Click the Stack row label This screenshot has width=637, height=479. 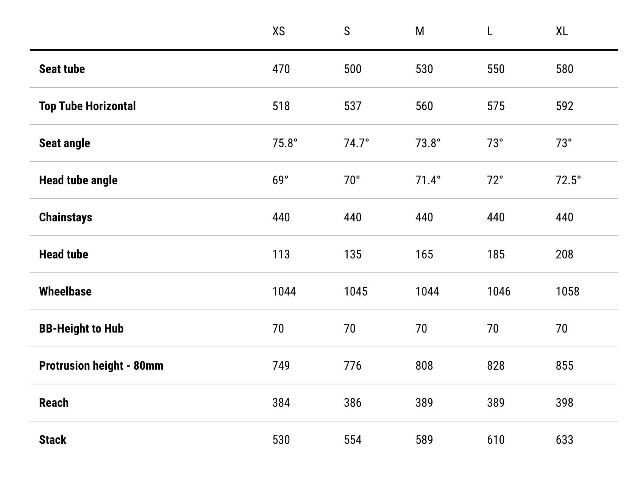(x=53, y=440)
